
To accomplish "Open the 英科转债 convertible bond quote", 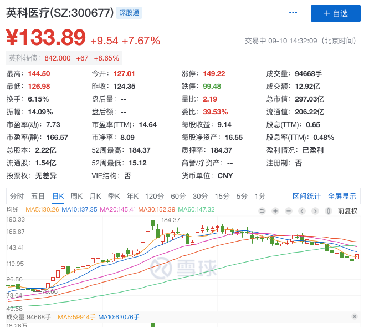I will click(x=64, y=58).
